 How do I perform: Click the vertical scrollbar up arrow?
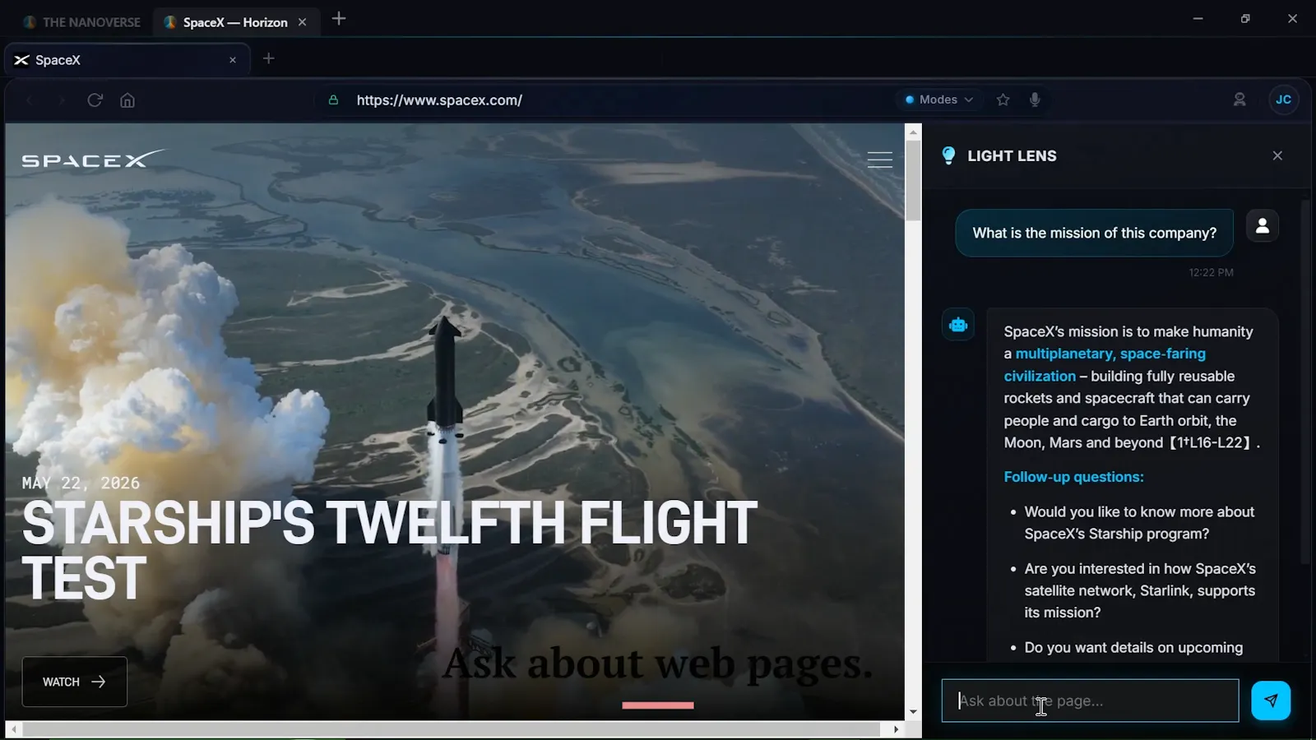(913, 132)
